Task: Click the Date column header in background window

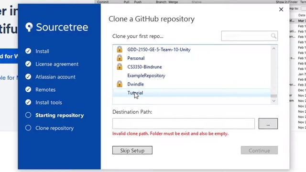Action: [x=302, y=15]
